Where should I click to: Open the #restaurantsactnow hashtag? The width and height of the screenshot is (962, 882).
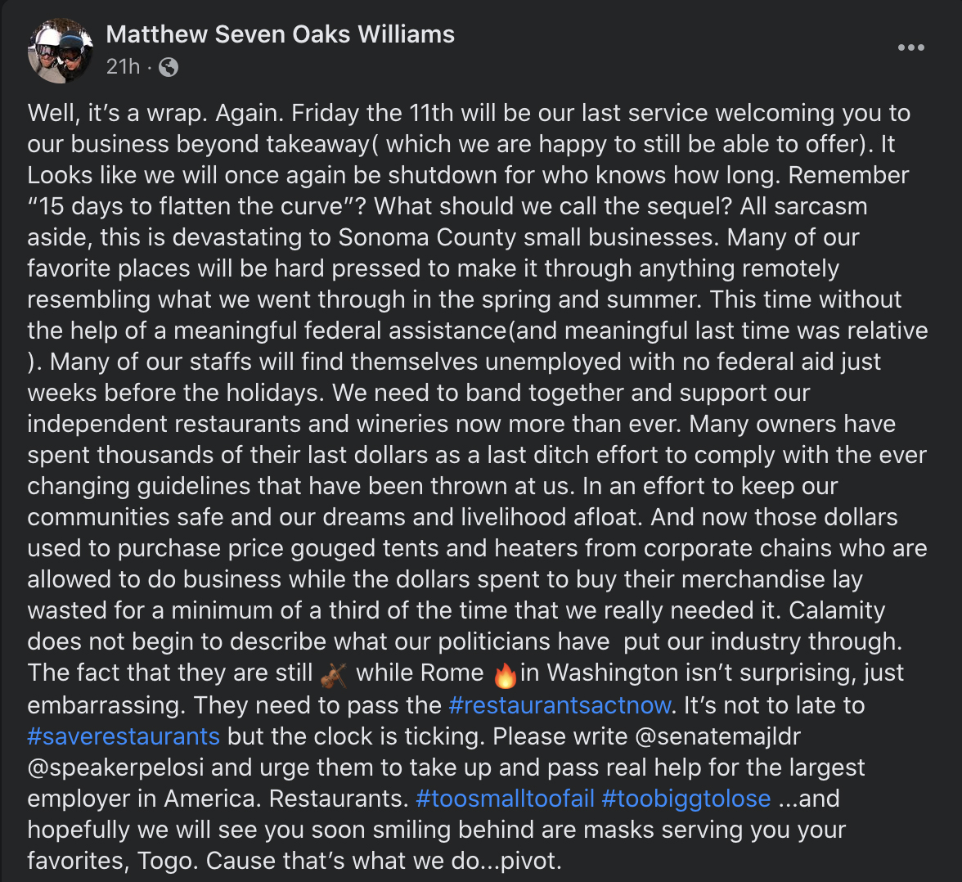560,704
